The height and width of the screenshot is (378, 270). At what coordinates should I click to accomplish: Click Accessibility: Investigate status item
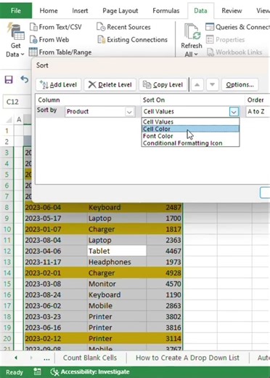click(x=90, y=371)
